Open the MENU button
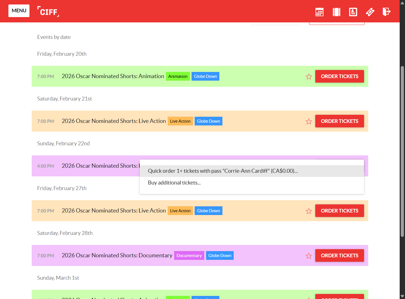The image size is (405, 299). pyautogui.click(x=19, y=11)
